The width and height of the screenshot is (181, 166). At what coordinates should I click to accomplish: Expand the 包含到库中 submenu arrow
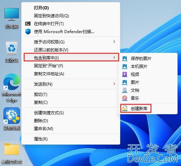coord(114,57)
